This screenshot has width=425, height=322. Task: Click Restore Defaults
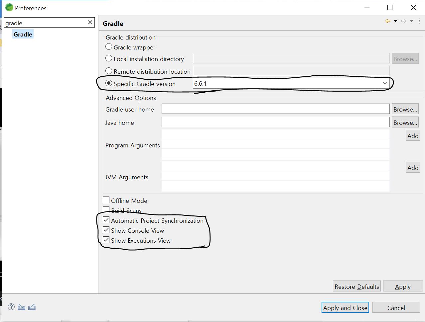coord(356,286)
